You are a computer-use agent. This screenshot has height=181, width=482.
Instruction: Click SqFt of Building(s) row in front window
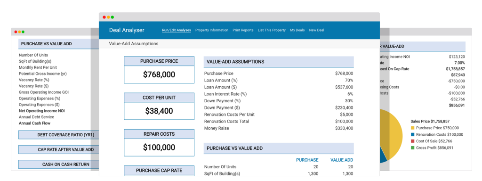pyautogui.click(x=279, y=173)
